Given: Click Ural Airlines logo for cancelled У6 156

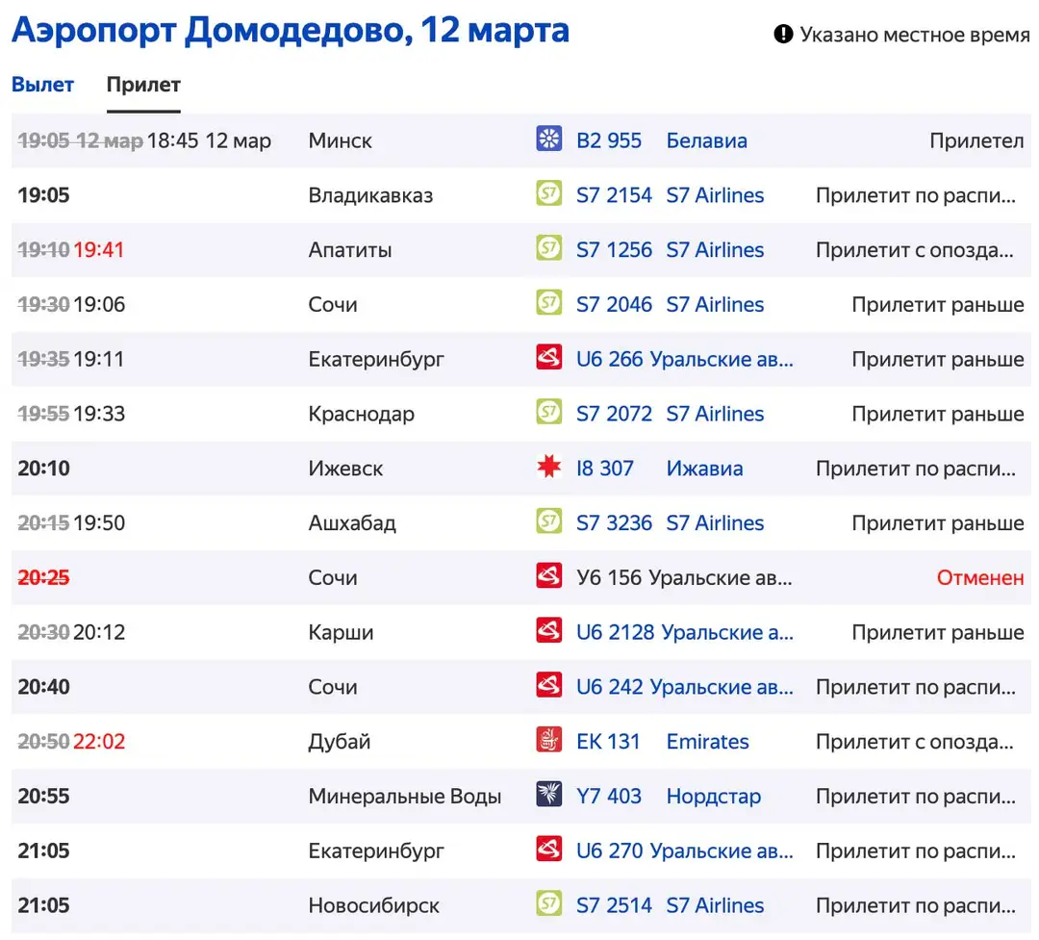Looking at the screenshot, I should coord(548,575).
